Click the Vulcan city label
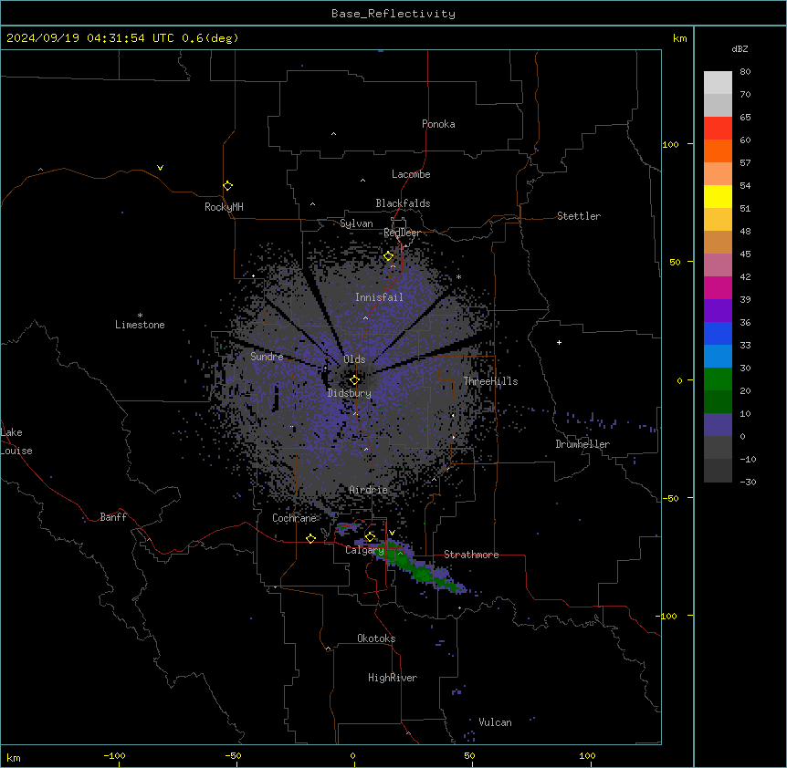 click(x=496, y=722)
